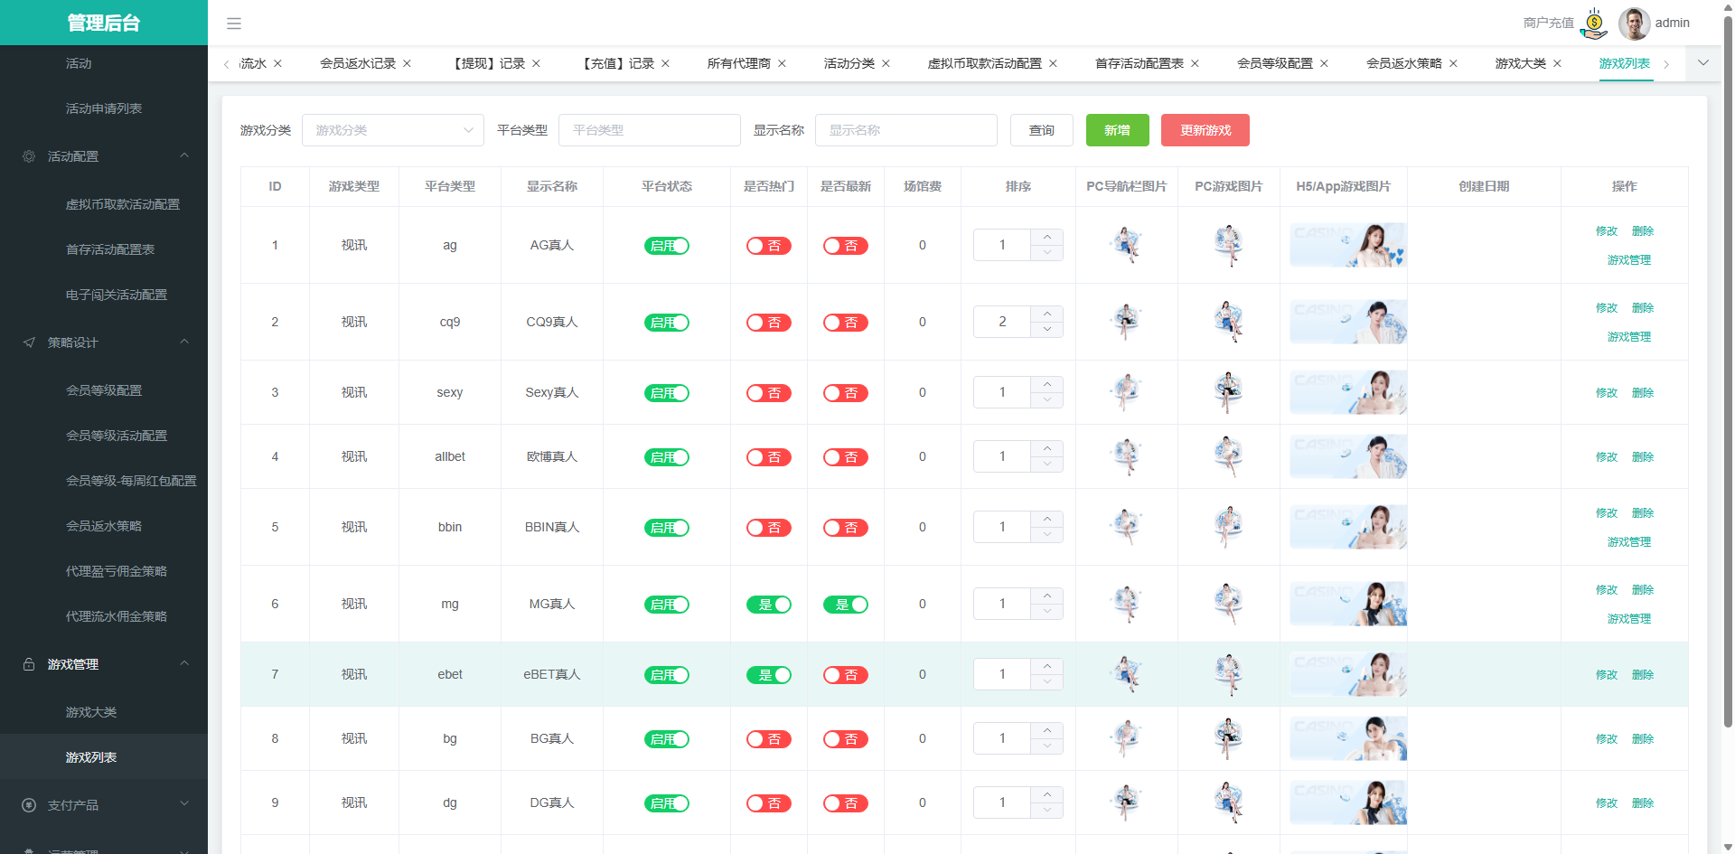Open 会员返水策略 in the sidebar
Viewport: 1735px width, 854px height.
click(x=104, y=526)
